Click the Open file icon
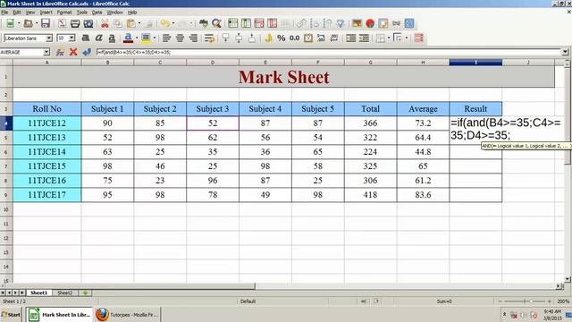572x322 pixels. [28, 24]
